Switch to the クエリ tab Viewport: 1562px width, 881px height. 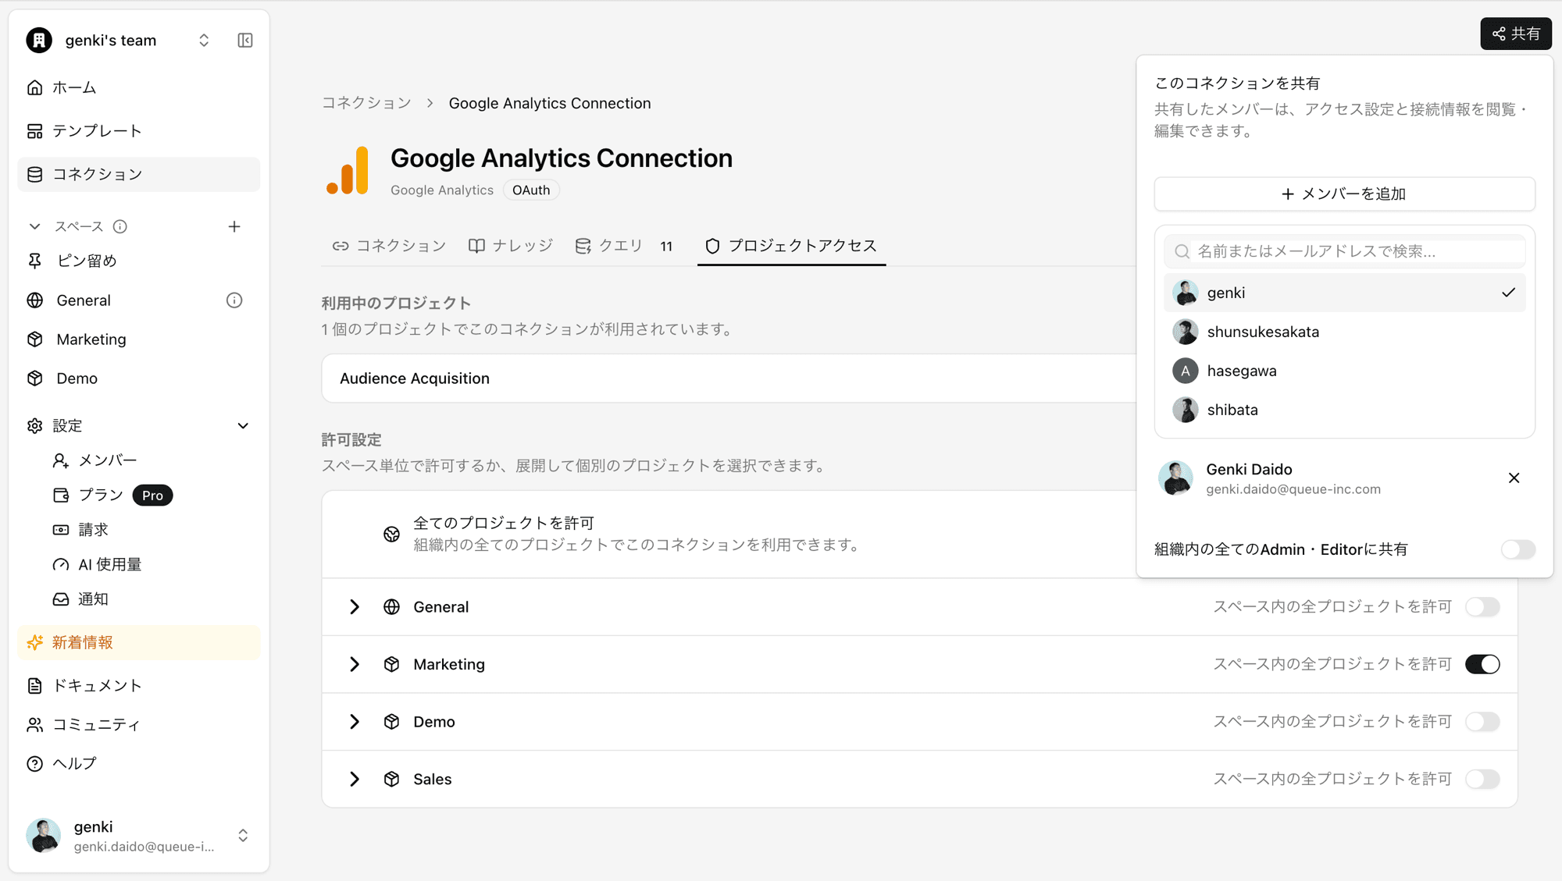(x=624, y=246)
